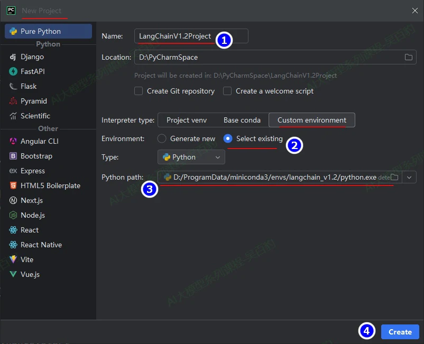This screenshot has width=424, height=344.
Task: Browse for interpreter in Python path field
Action: click(x=394, y=177)
